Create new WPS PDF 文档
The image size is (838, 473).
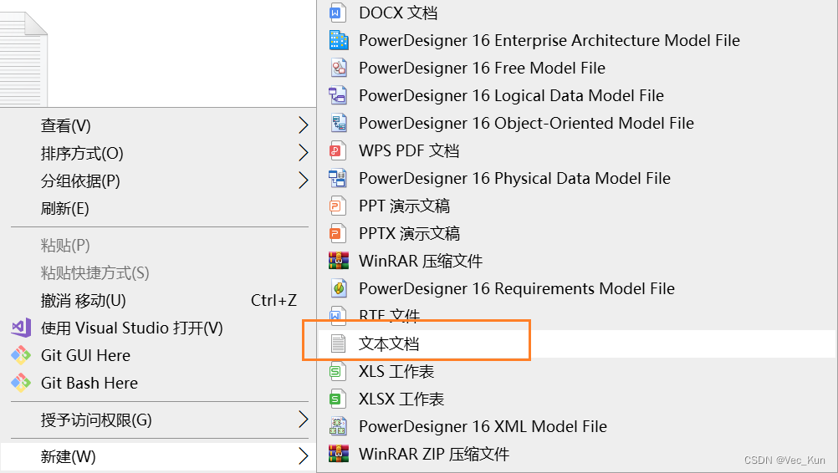coord(577,150)
